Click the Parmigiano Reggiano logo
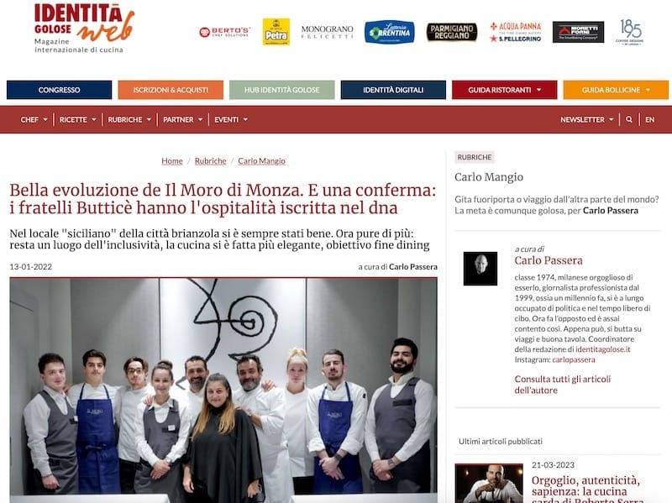This screenshot has width=672, height=503. (x=452, y=32)
